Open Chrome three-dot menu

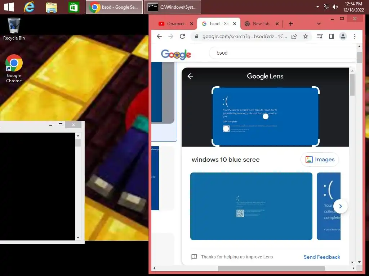point(355,36)
